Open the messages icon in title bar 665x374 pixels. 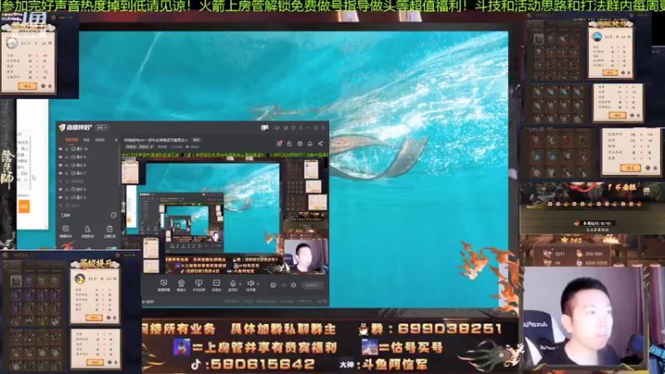277,128
